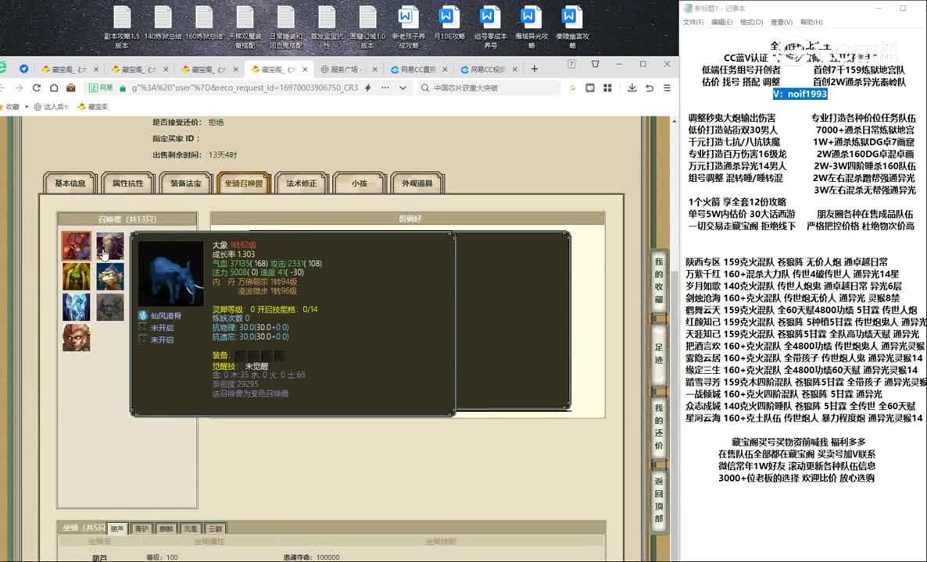Viewport: 927px width, 562px height.
Task: Open desktop file 140炼狱总结
Action: tap(163, 23)
